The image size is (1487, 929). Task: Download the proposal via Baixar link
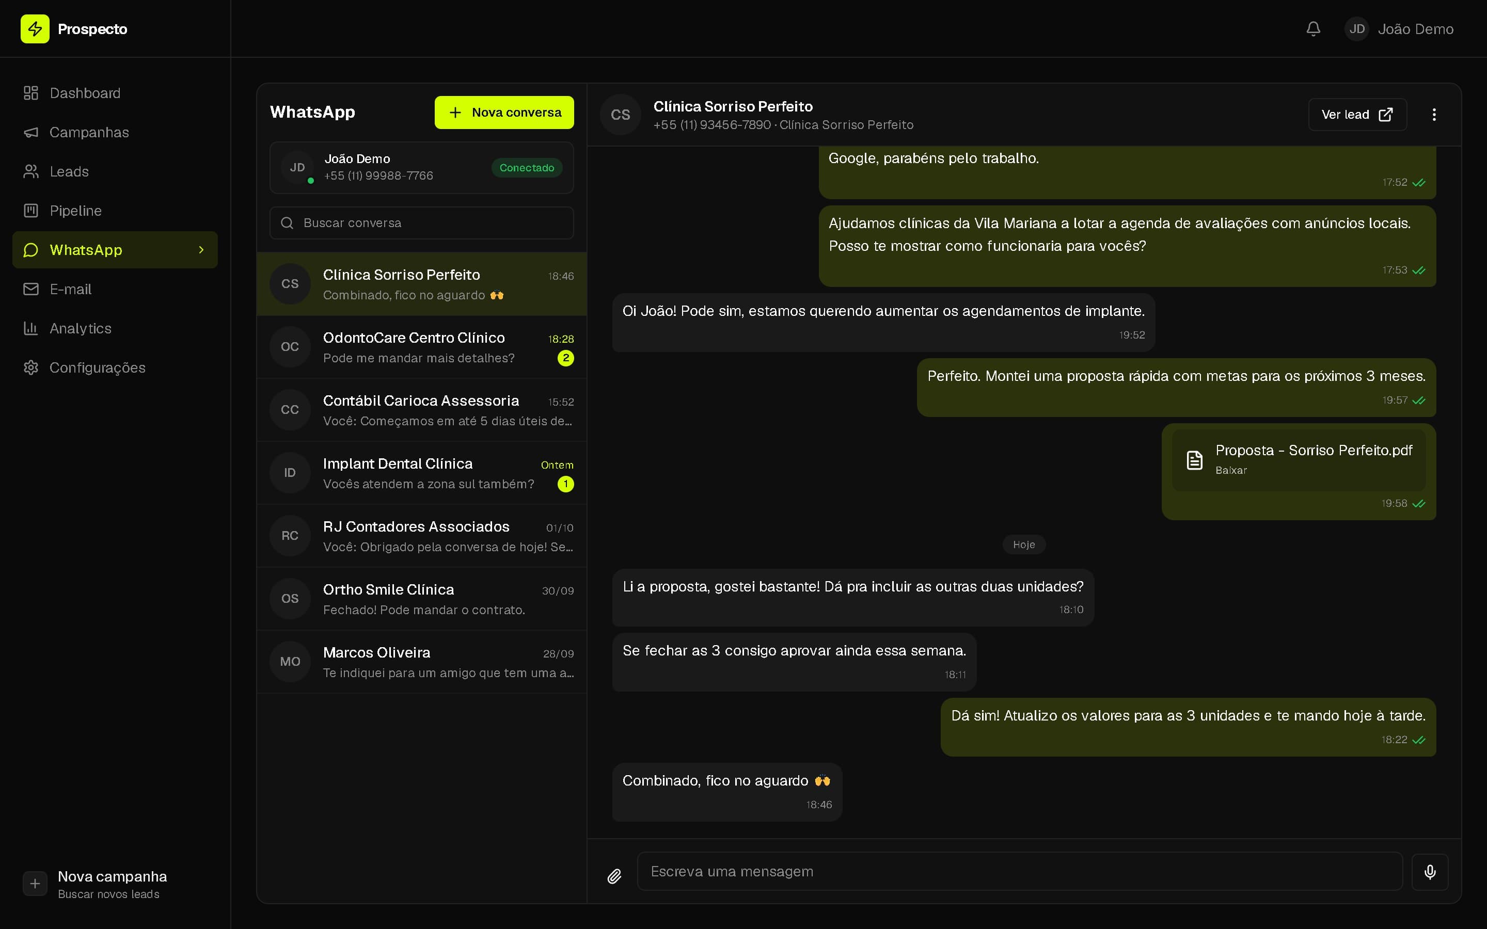(1231, 471)
